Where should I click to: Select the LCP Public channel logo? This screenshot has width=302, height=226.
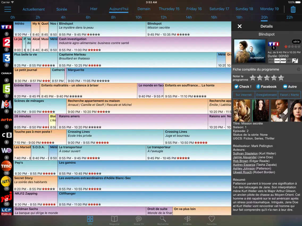click(x=6, y=211)
